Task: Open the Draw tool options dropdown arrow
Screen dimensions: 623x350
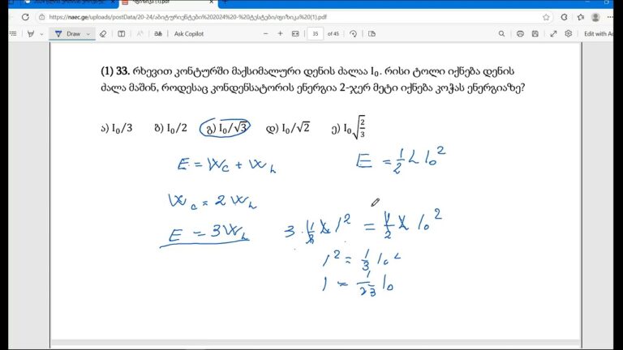Action: [88, 34]
